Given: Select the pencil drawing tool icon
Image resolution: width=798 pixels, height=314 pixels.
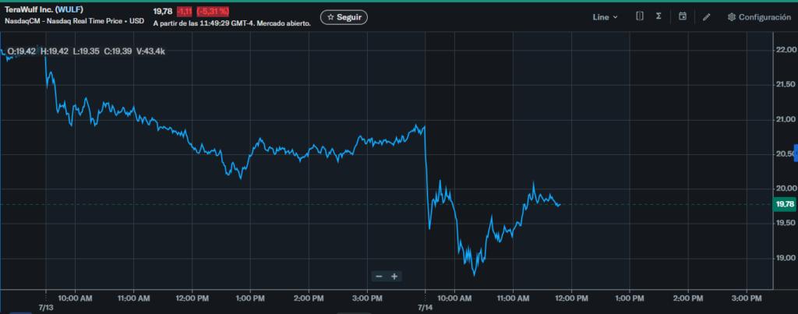Looking at the screenshot, I should [706, 17].
